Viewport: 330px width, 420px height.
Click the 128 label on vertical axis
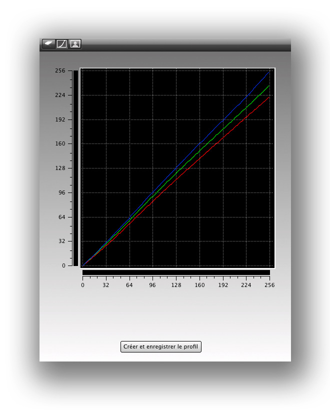[60, 168]
